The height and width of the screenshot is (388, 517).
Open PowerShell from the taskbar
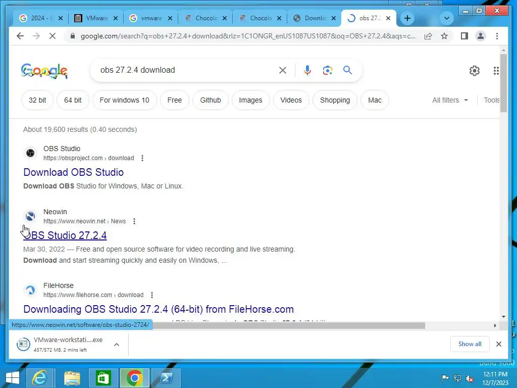coord(166,378)
